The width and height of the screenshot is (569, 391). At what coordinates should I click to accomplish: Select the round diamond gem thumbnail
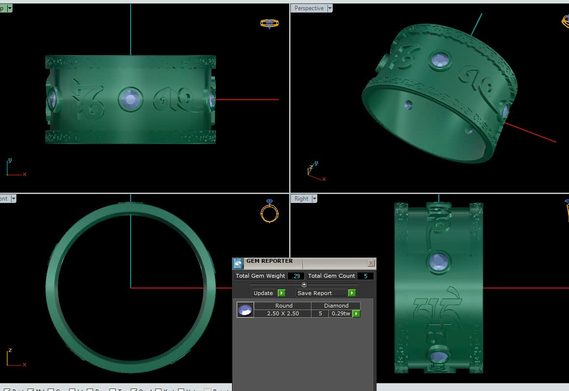(x=245, y=310)
